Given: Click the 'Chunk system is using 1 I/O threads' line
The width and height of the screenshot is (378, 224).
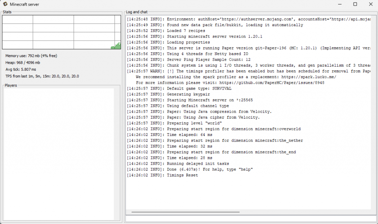Looking at the screenshot, I should click(249, 66).
